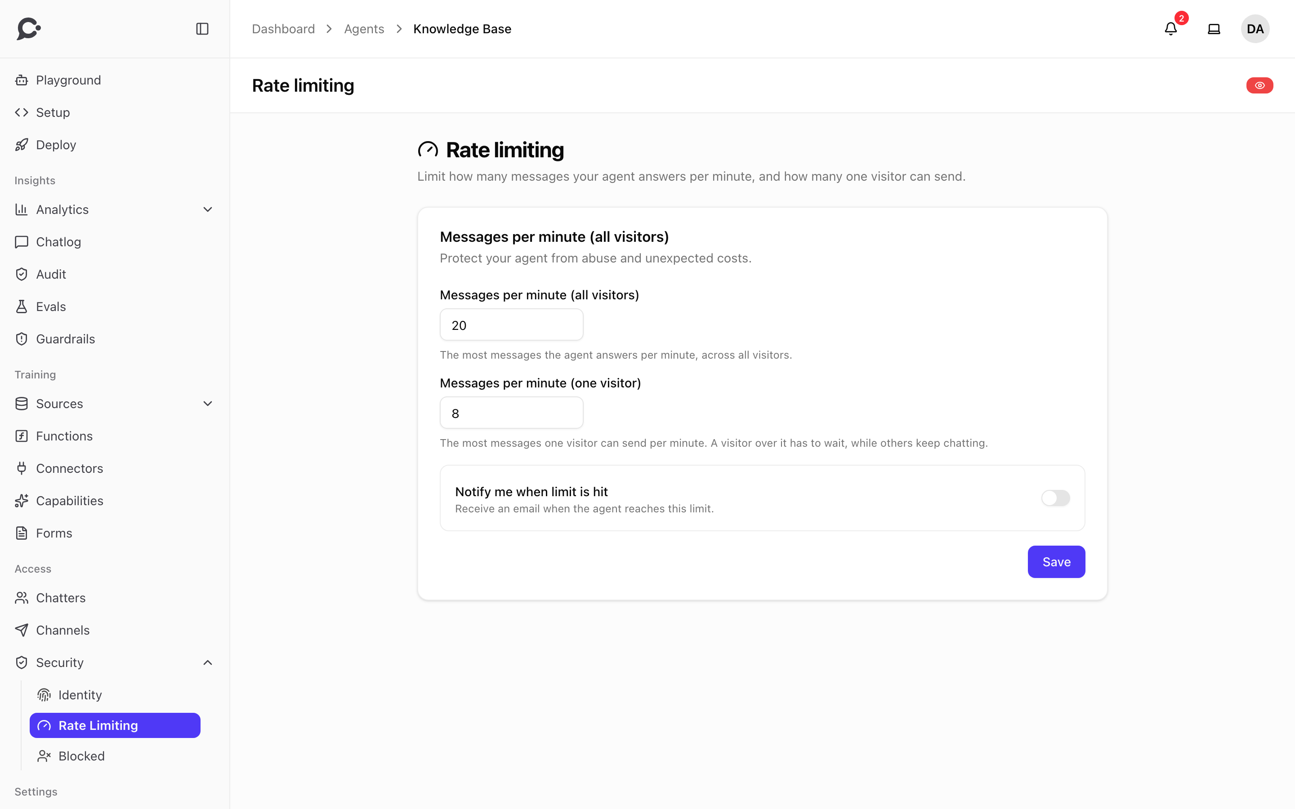The image size is (1295, 809).
Task: Expand the Sources chevron
Action: click(x=208, y=404)
